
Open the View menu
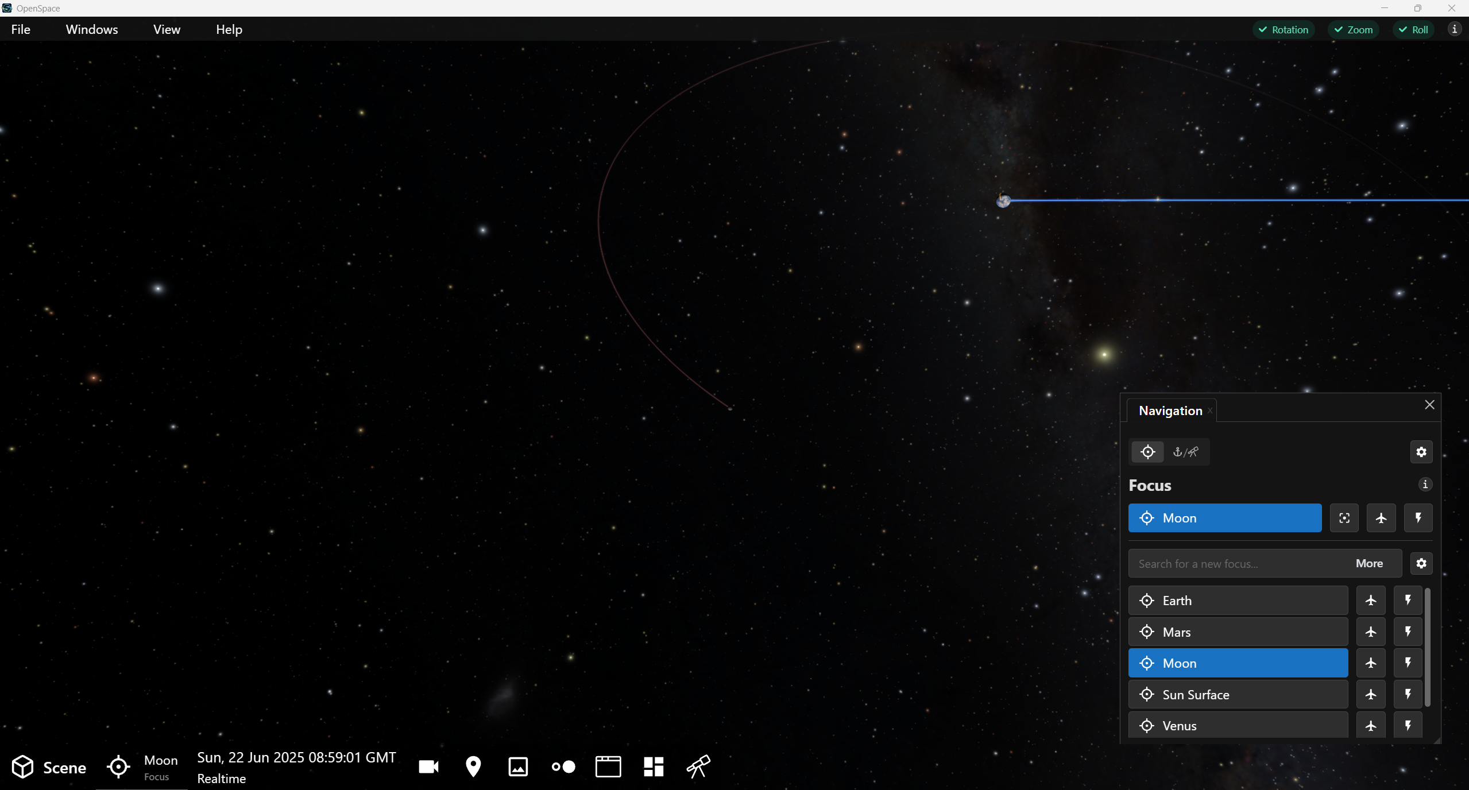[167, 29]
